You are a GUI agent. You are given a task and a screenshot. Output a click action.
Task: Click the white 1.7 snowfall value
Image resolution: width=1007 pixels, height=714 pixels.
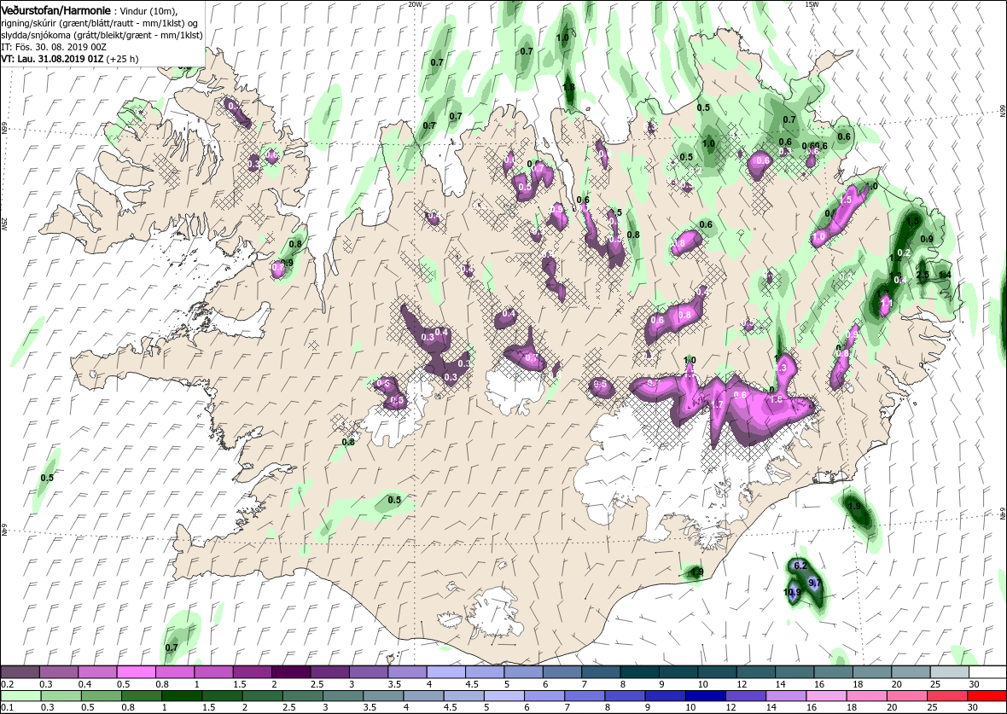[x=719, y=403]
